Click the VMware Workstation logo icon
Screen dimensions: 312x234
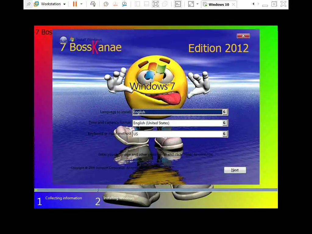coord(36,4)
